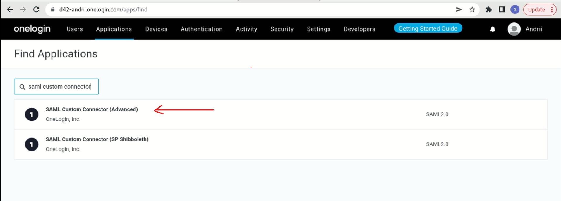Click the application search input field
The height and width of the screenshot is (201, 561).
[x=60, y=87]
